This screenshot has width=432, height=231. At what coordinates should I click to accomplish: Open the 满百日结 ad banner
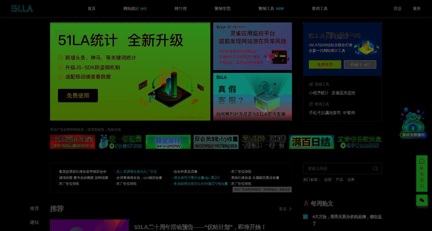pos(312,142)
